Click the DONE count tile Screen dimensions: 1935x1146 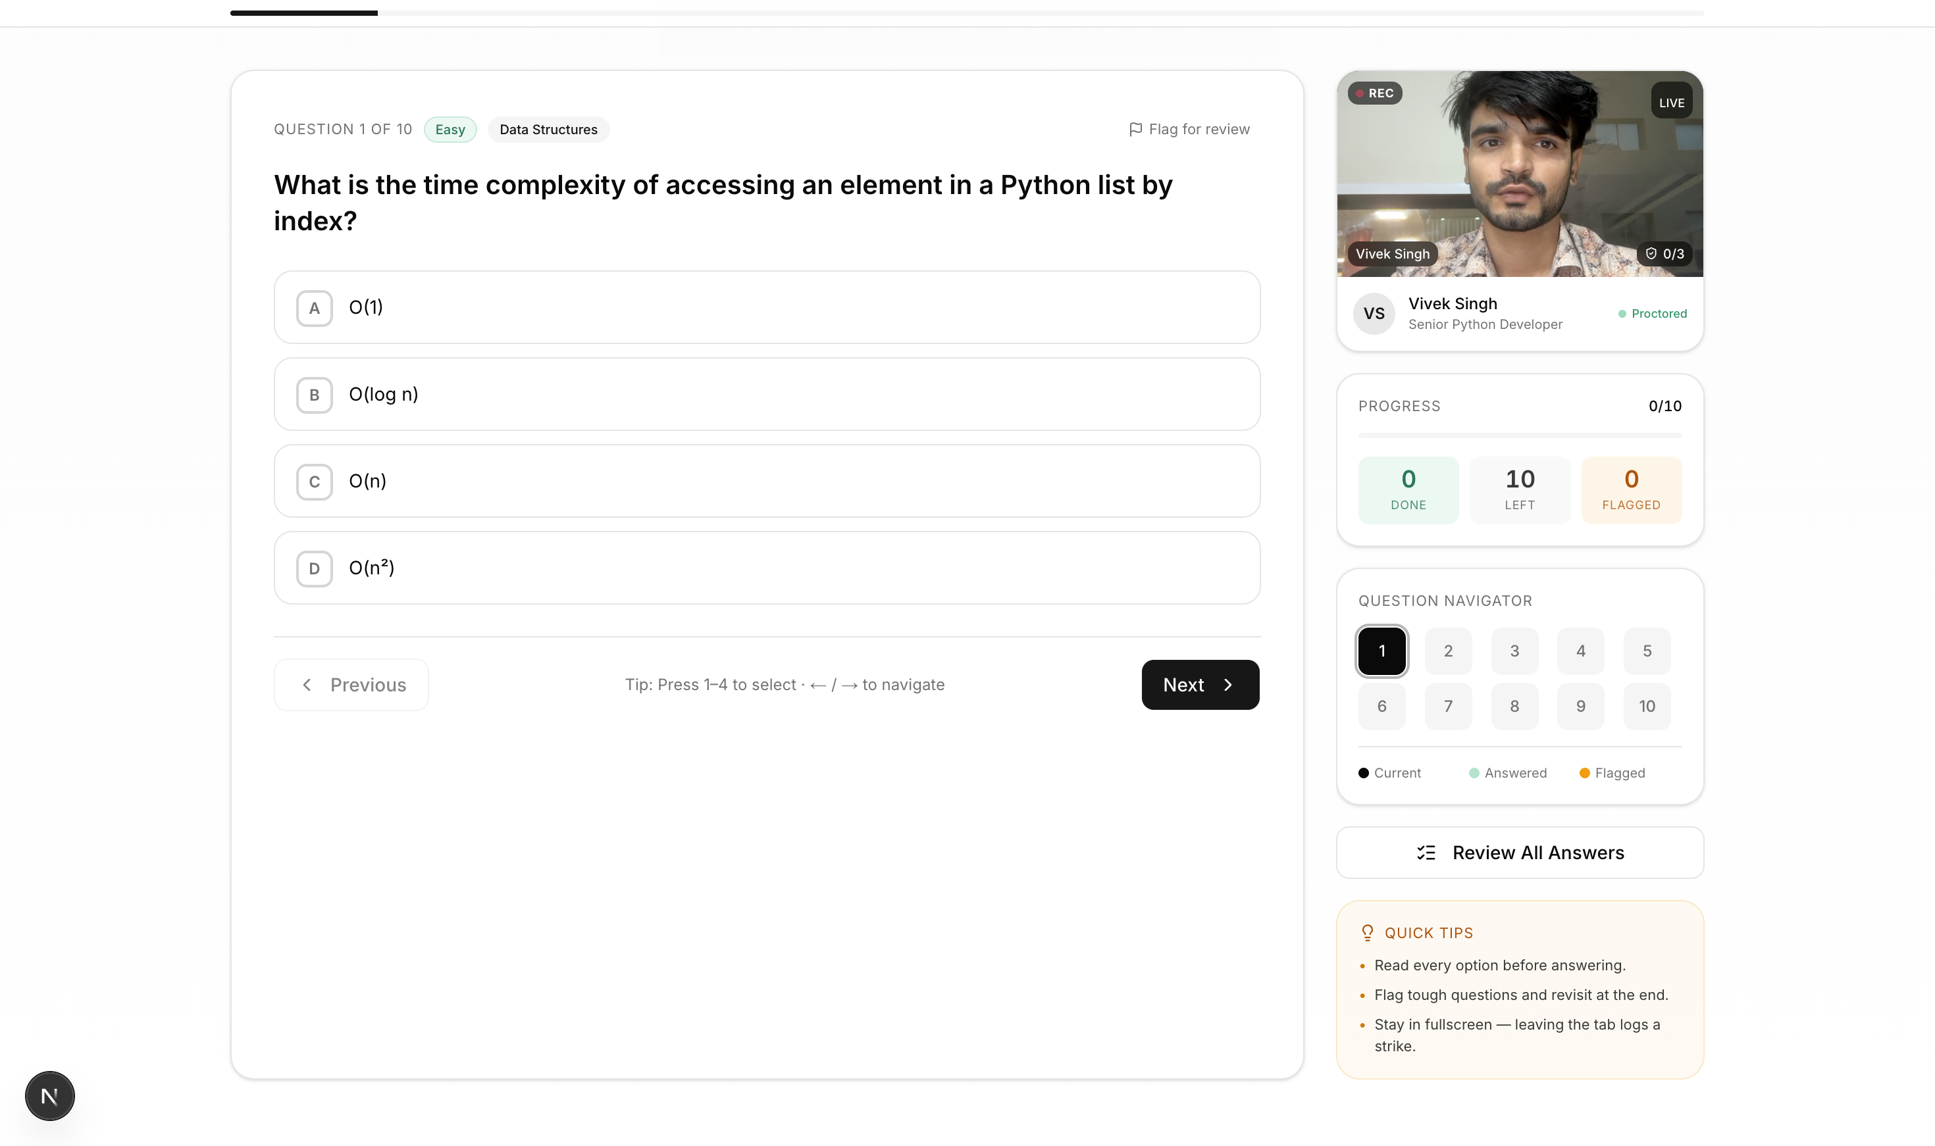pyautogui.click(x=1408, y=489)
